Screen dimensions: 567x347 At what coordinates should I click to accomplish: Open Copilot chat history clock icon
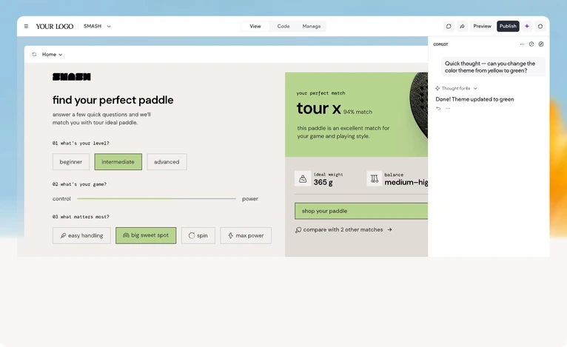pos(531,44)
